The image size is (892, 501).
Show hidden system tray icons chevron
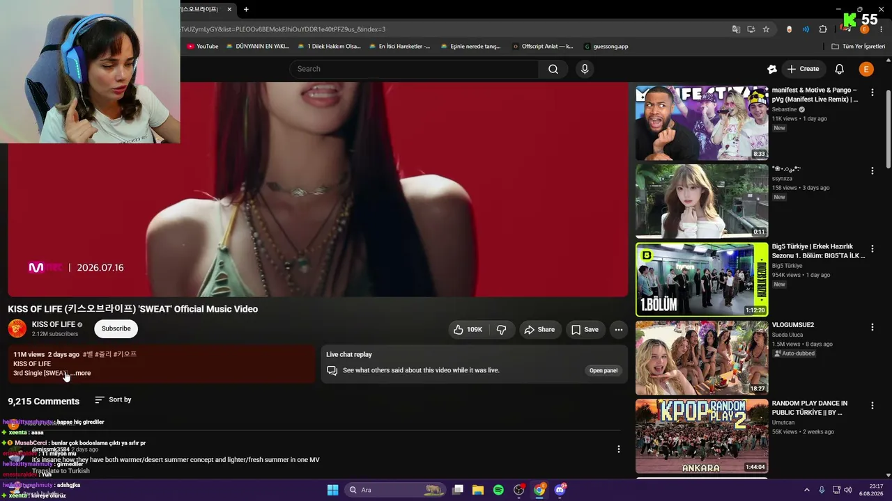[807, 490]
